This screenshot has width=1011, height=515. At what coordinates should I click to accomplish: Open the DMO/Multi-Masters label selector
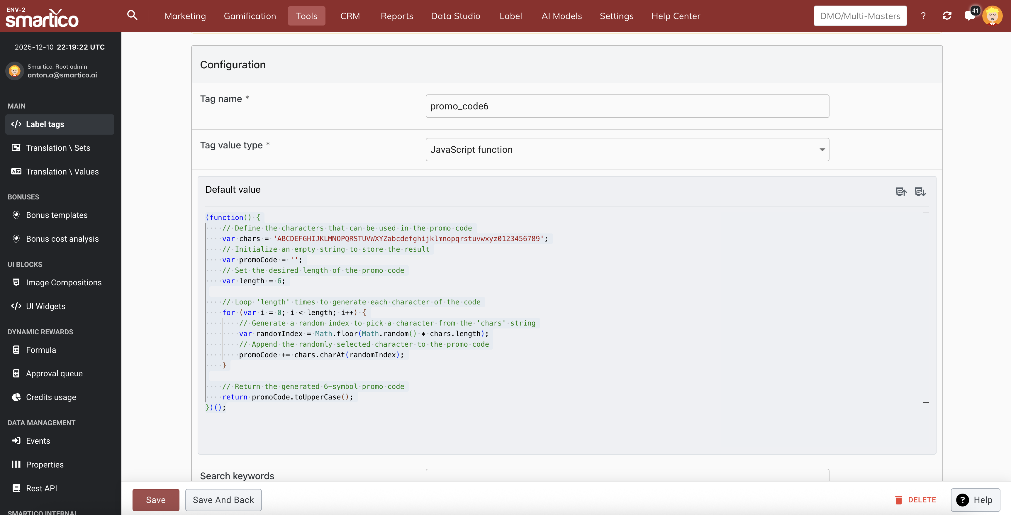pyautogui.click(x=860, y=16)
